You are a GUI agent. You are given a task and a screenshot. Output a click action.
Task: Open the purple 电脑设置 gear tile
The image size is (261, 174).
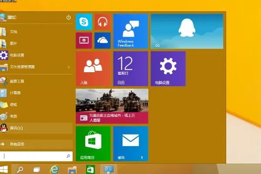(x=168, y=69)
